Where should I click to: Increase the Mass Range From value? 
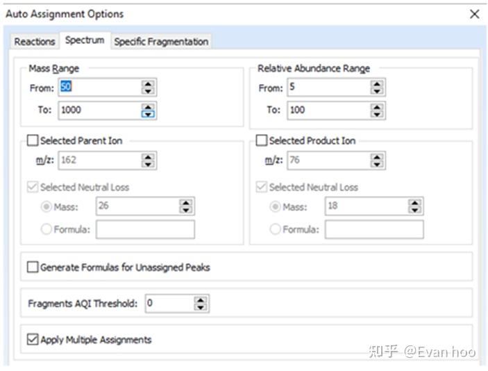pos(149,84)
